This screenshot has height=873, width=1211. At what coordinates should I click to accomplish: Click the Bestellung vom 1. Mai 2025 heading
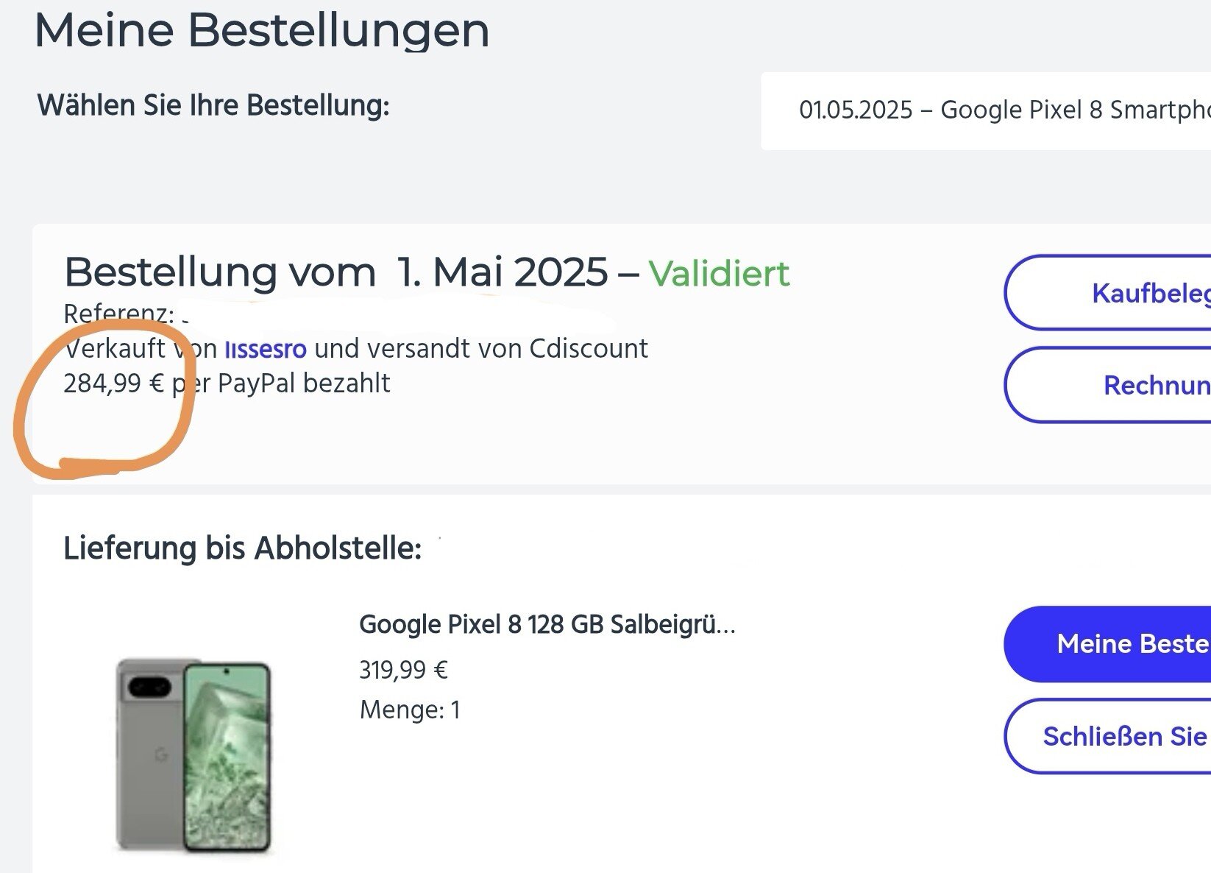click(335, 272)
